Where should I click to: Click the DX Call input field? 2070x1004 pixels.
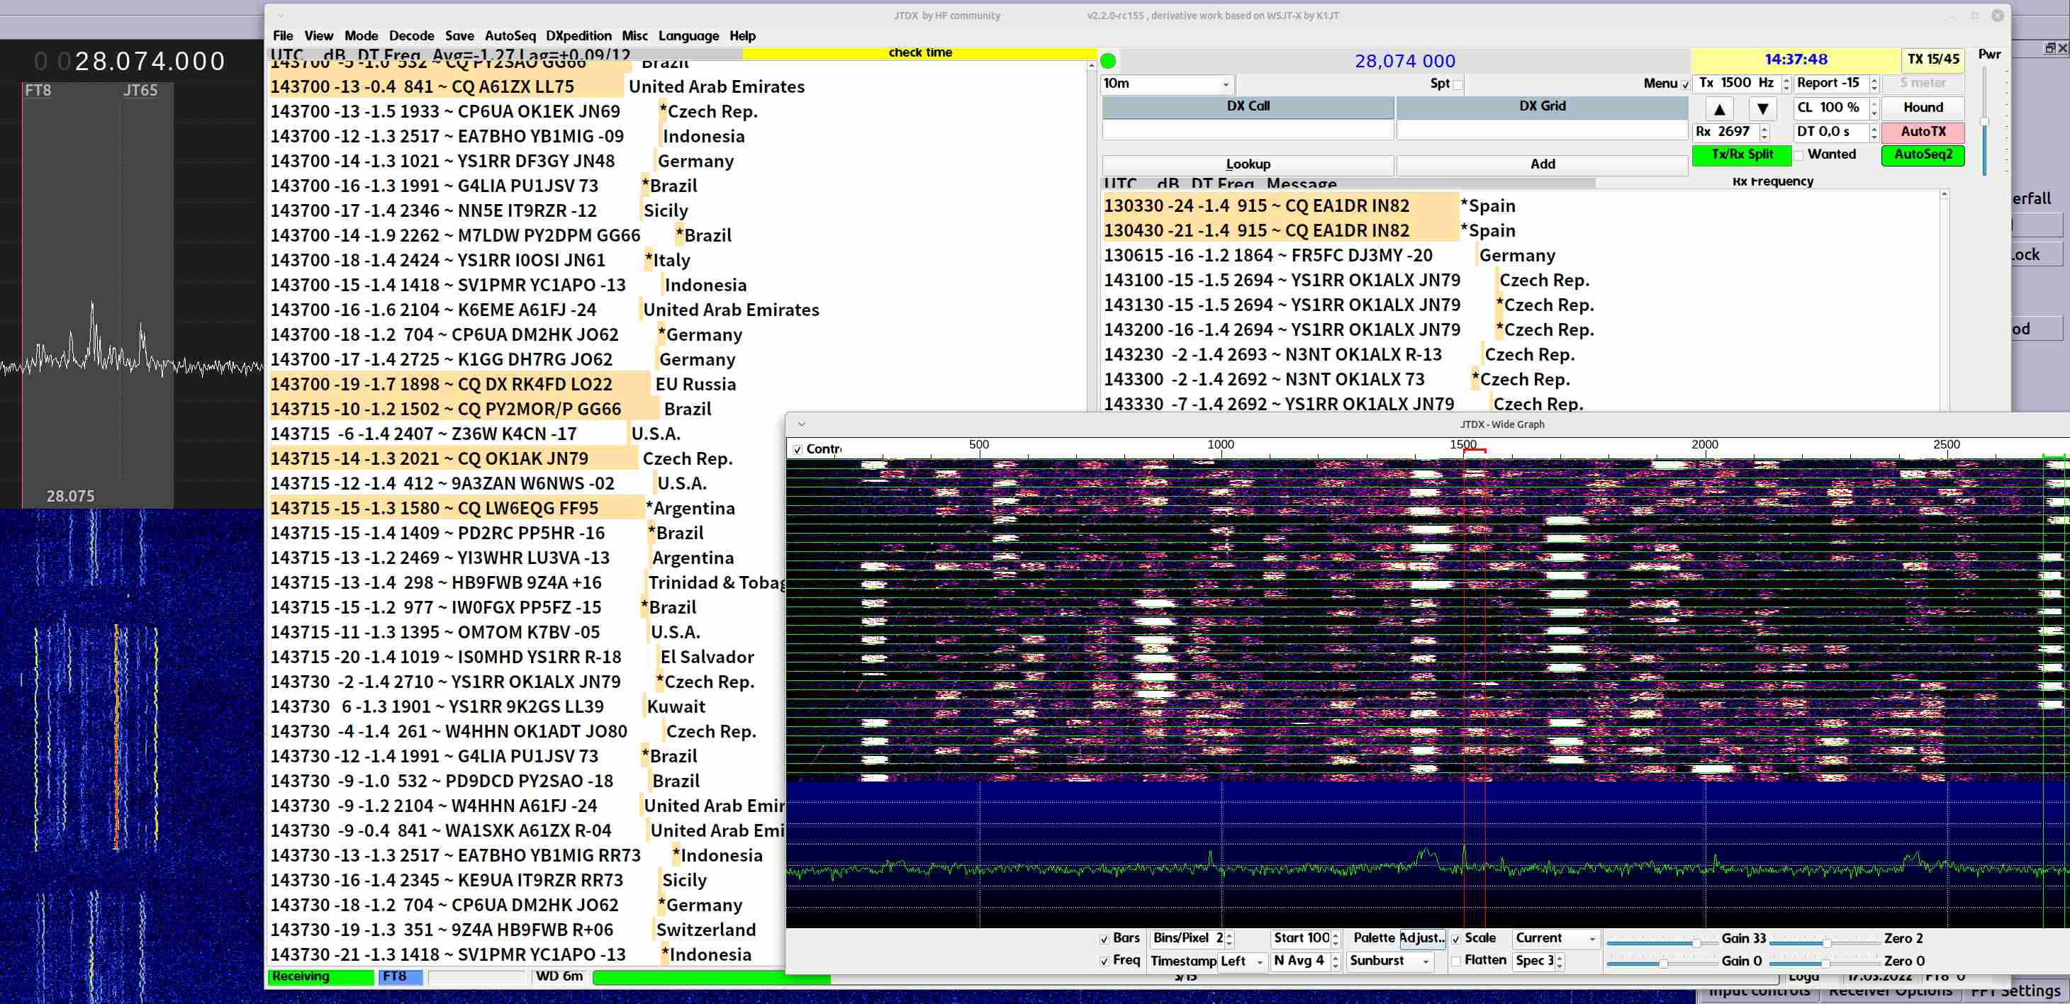1247,131
